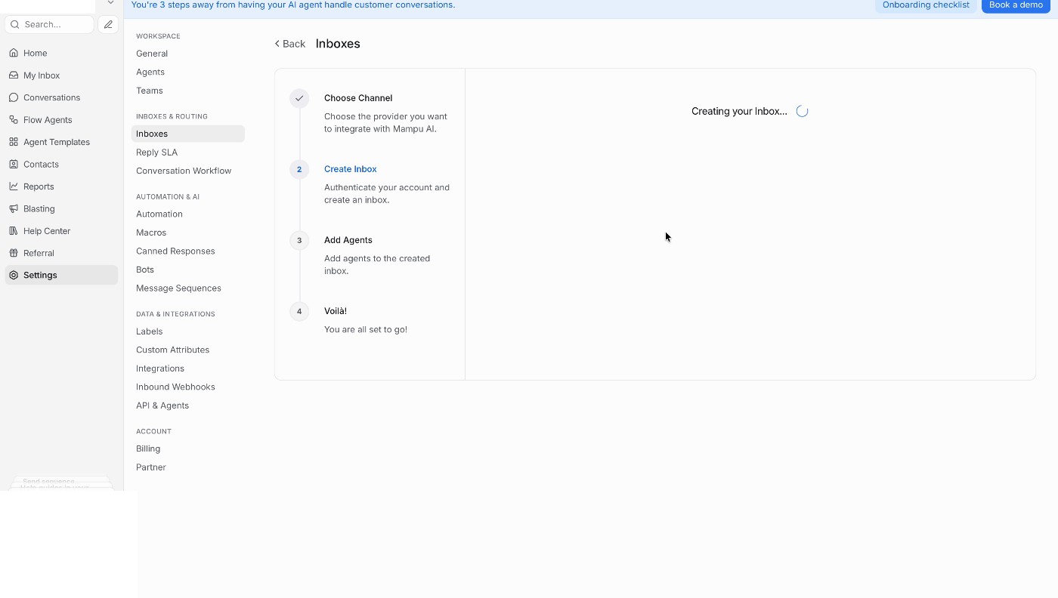Click the Contacts icon
1058x598 pixels.
(x=14, y=164)
